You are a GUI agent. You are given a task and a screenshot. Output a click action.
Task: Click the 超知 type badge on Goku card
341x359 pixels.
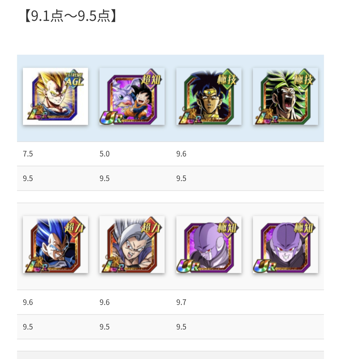tap(151, 79)
